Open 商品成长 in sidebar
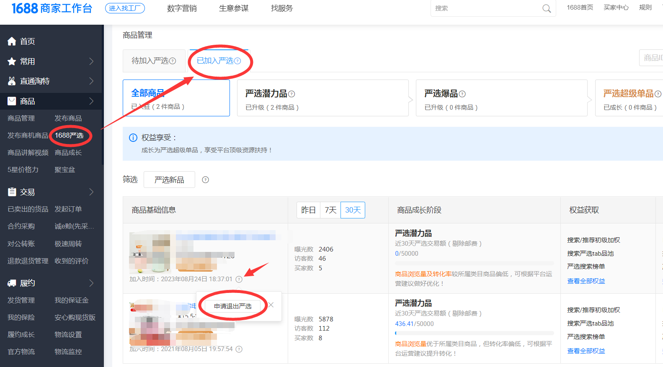This screenshot has height=367, width=663. tap(68, 153)
